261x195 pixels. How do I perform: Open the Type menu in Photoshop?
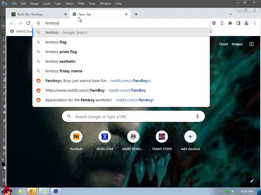[x=58, y=4]
